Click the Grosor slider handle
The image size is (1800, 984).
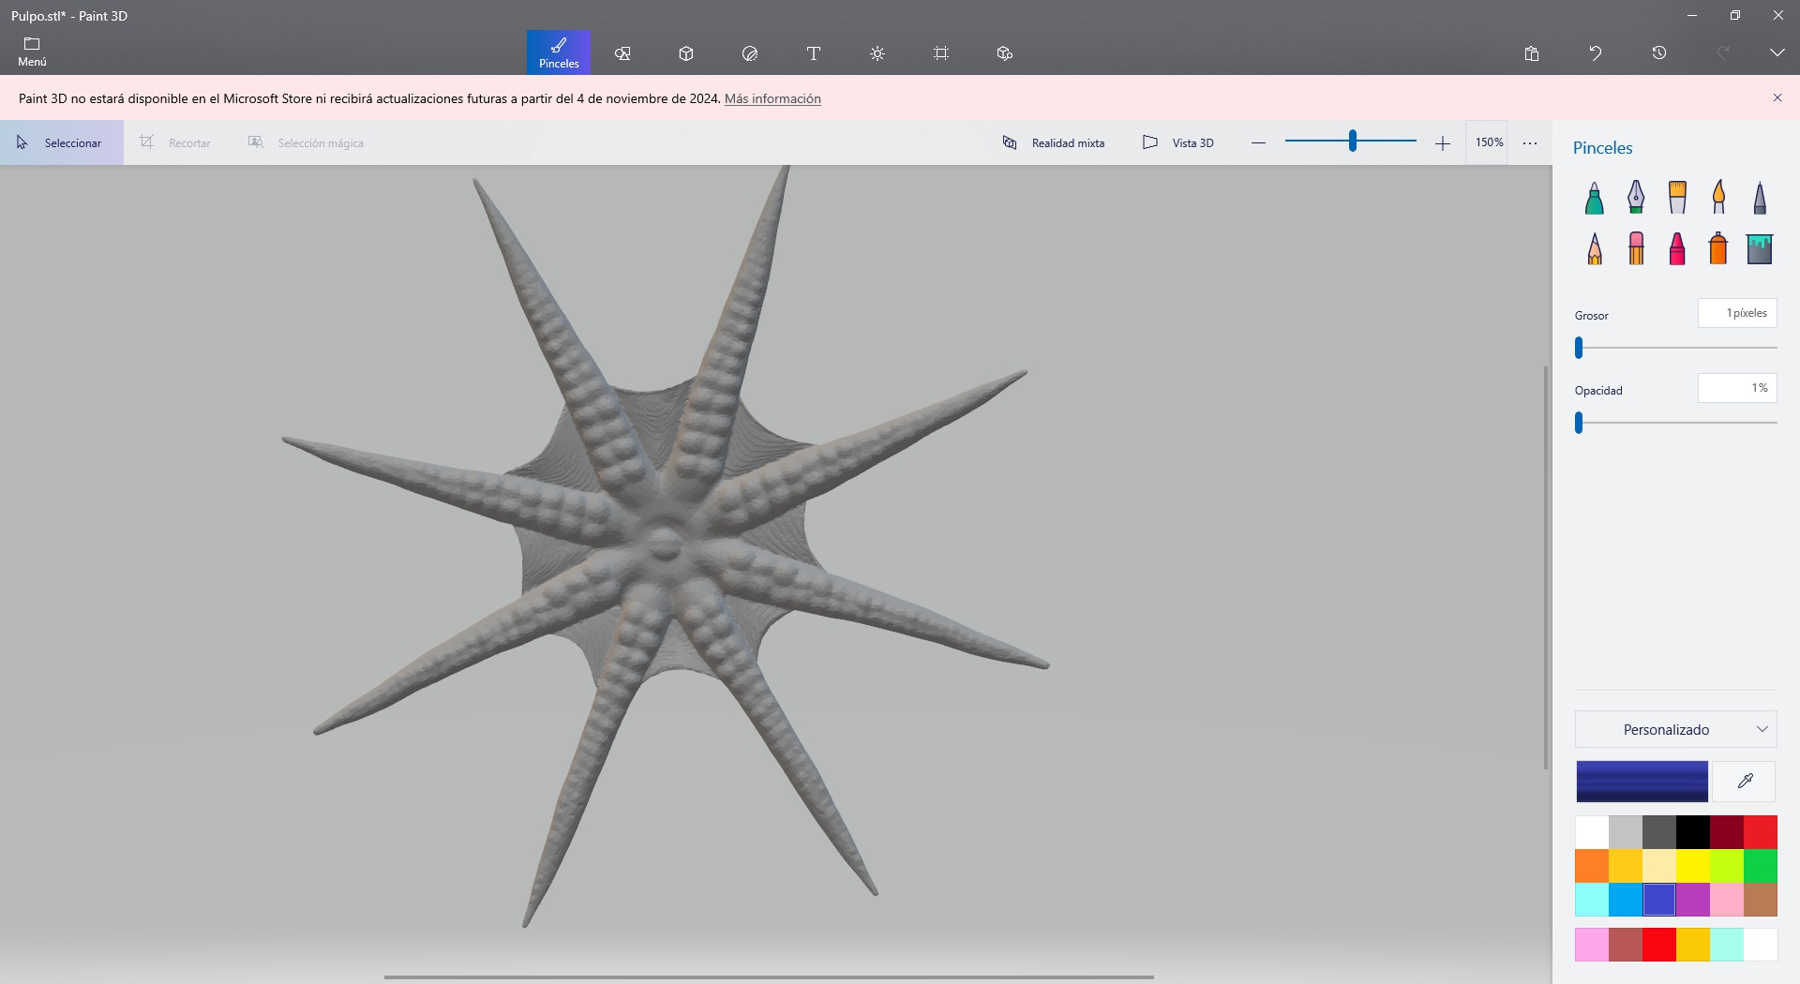(1579, 348)
